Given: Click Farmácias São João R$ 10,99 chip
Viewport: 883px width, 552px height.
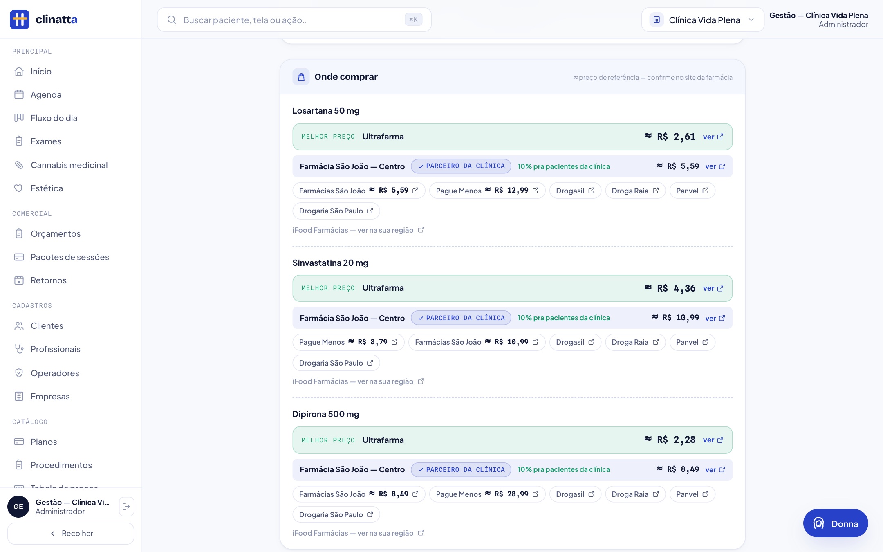Looking at the screenshot, I should 477,342.
